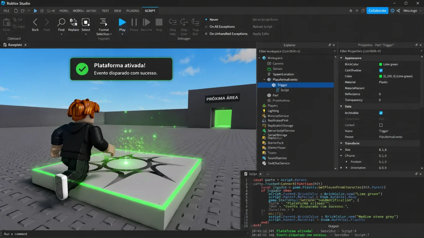Viewport: 424px width, 238px height.
Task: Expand the Position property row
Action: (347, 162)
